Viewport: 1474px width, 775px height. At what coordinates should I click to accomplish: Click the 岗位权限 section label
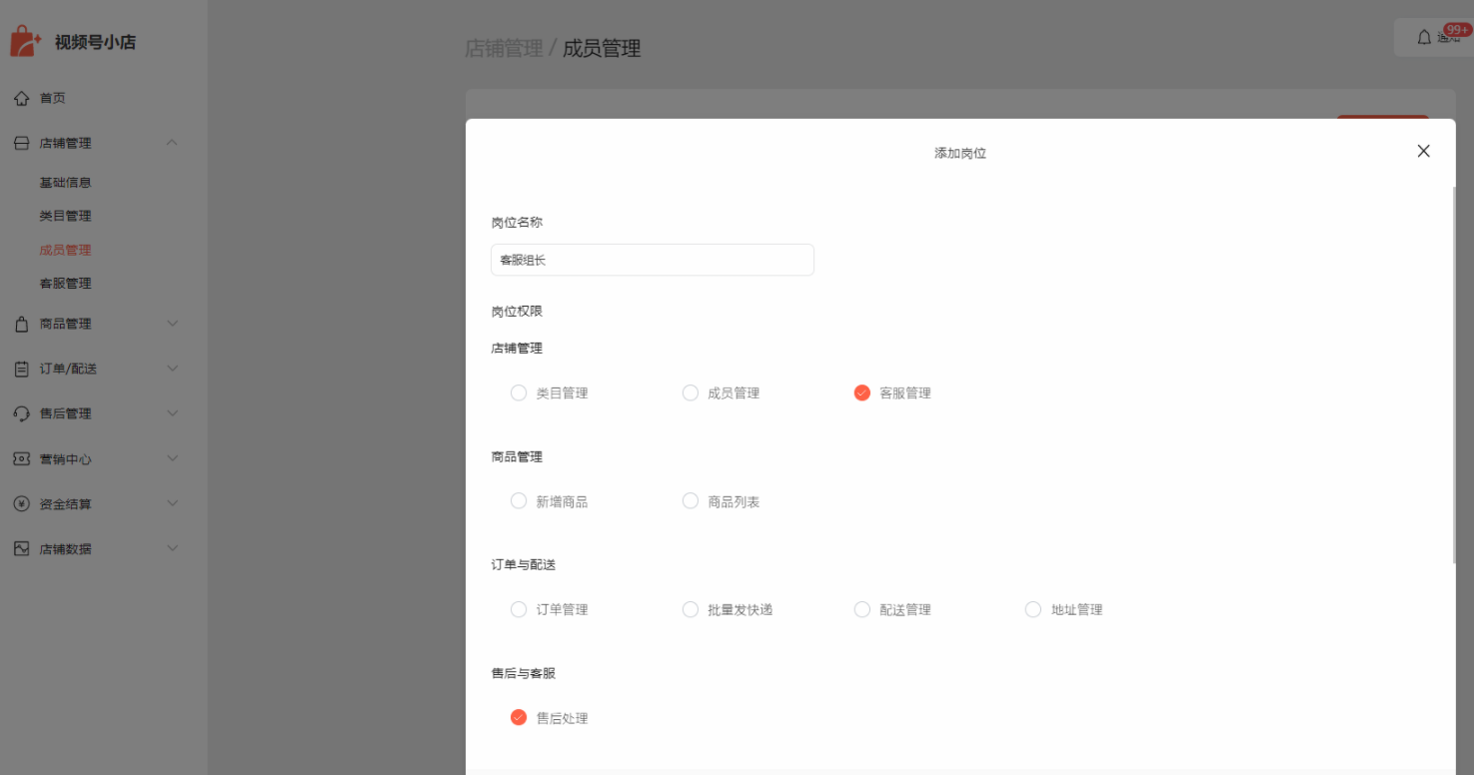517,312
